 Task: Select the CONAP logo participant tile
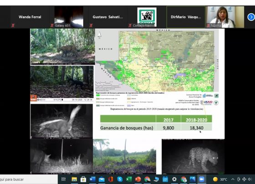tap(147, 17)
